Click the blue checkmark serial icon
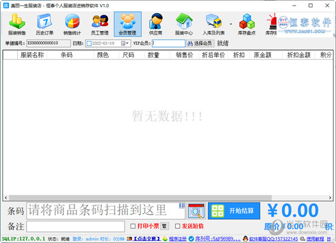 coord(191,239)
